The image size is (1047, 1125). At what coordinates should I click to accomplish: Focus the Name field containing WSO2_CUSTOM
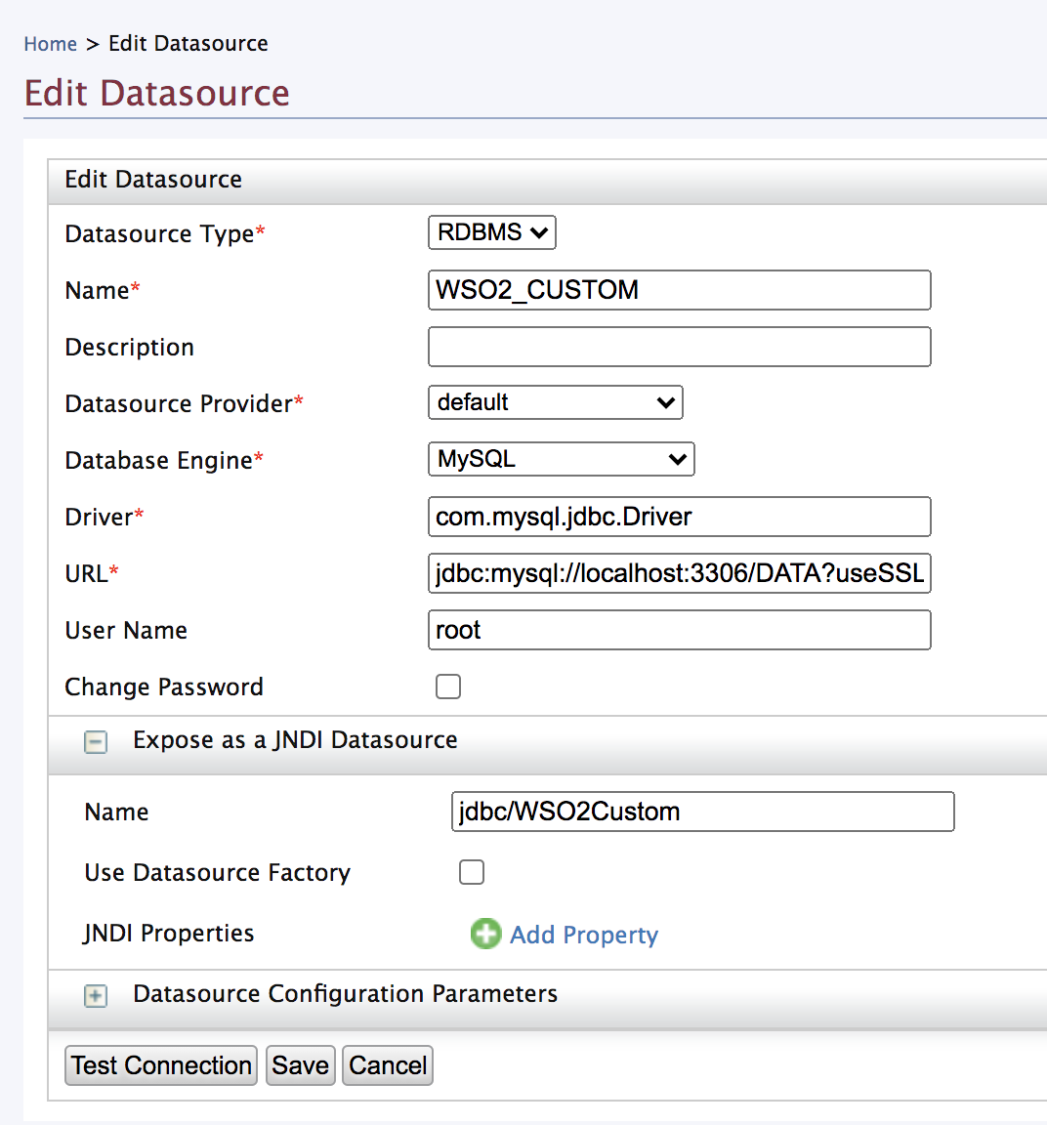[x=679, y=290]
